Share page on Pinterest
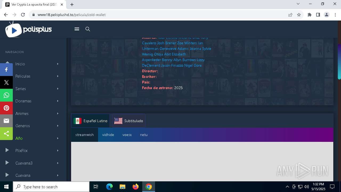Screen dimensions: 341x192 6,108
